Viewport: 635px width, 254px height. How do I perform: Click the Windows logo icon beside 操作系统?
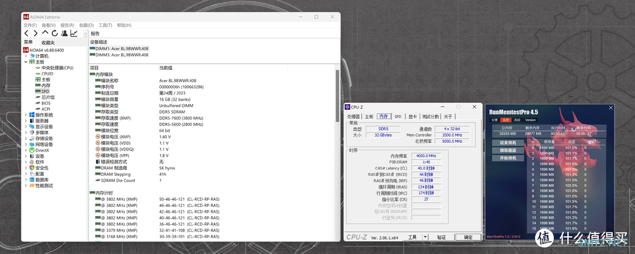click(32, 115)
